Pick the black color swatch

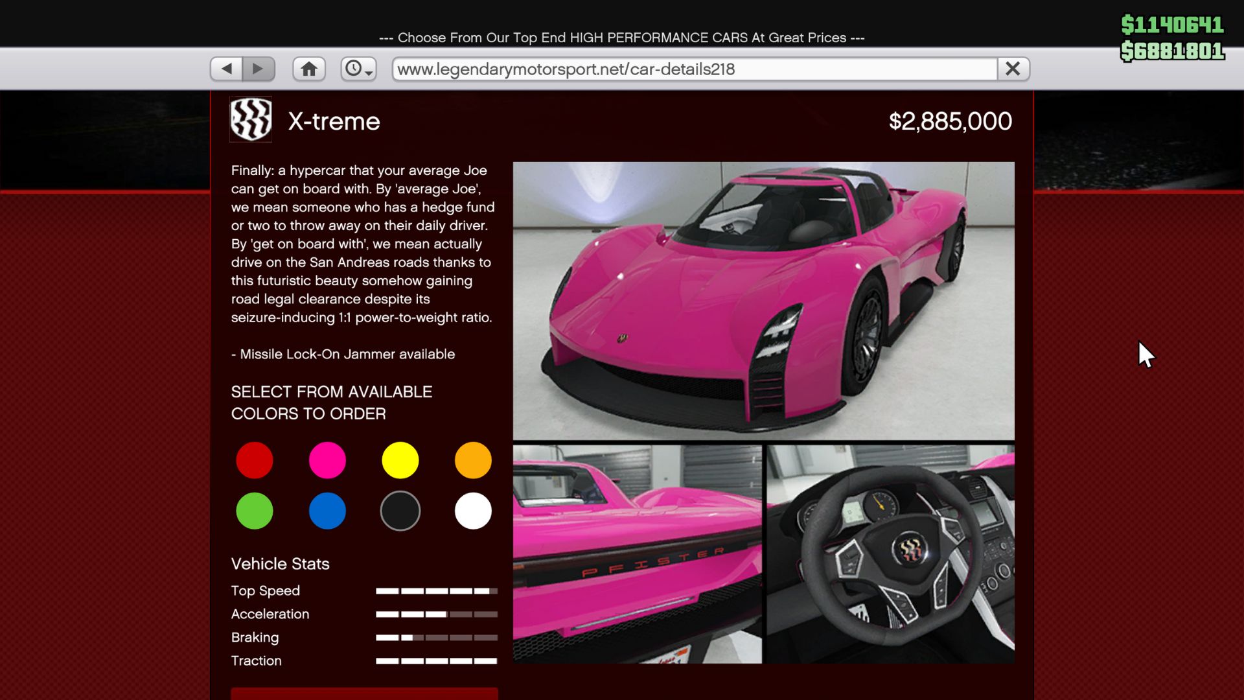[x=400, y=511]
